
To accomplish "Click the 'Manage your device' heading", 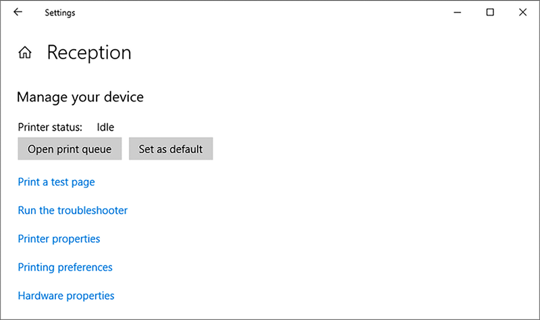I will 80,97.
